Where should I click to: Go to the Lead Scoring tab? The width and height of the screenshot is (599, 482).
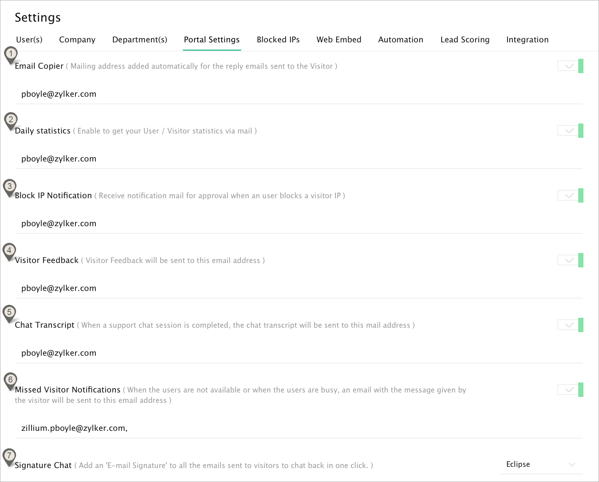(x=465, y=40)
